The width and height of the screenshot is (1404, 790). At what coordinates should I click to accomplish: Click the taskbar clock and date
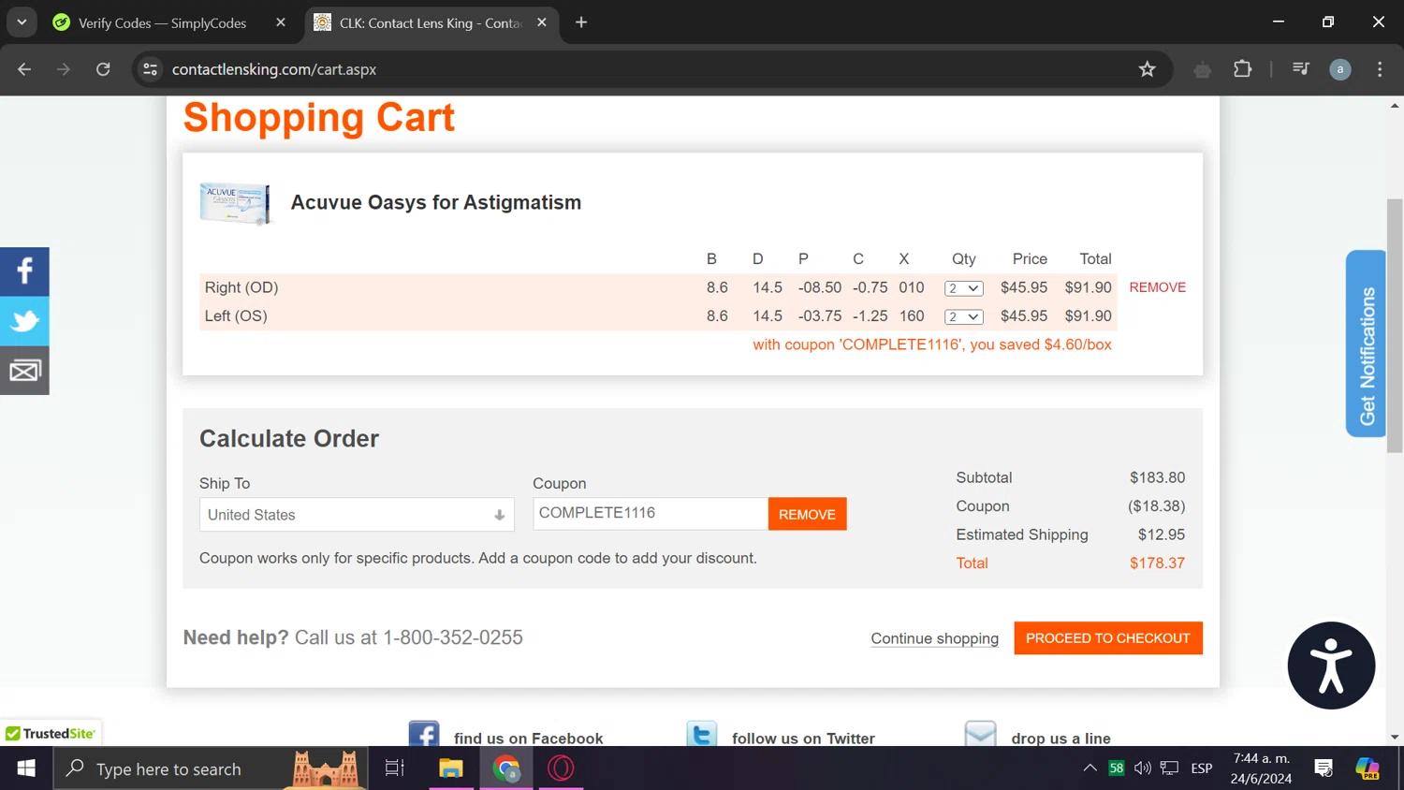(x=1261, y=768)
